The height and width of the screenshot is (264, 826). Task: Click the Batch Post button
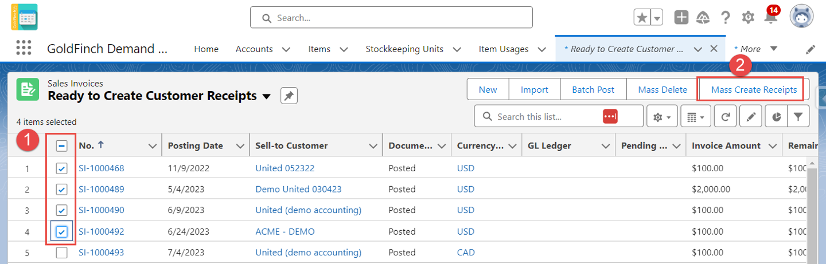point(593,89)
